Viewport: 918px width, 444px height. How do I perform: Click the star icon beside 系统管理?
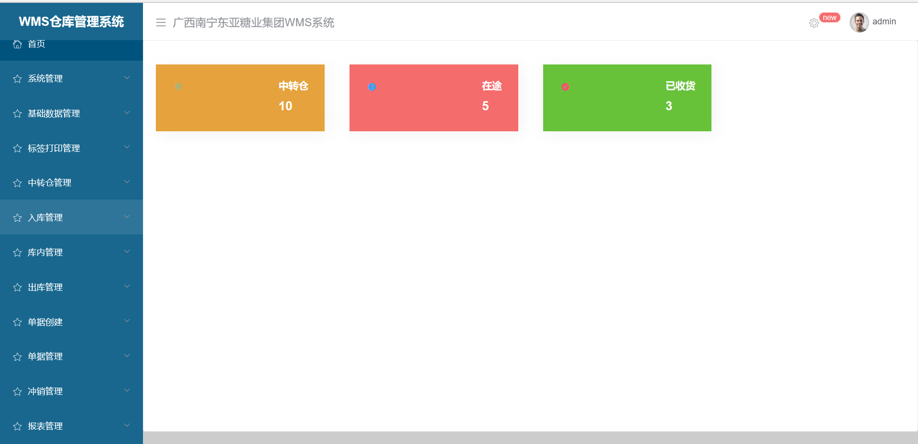(17, 79)
